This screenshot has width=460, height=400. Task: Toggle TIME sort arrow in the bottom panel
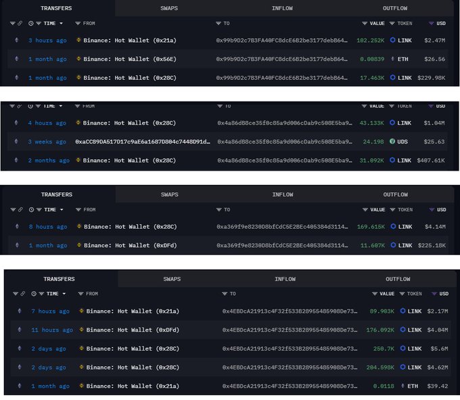pos(64,294)
